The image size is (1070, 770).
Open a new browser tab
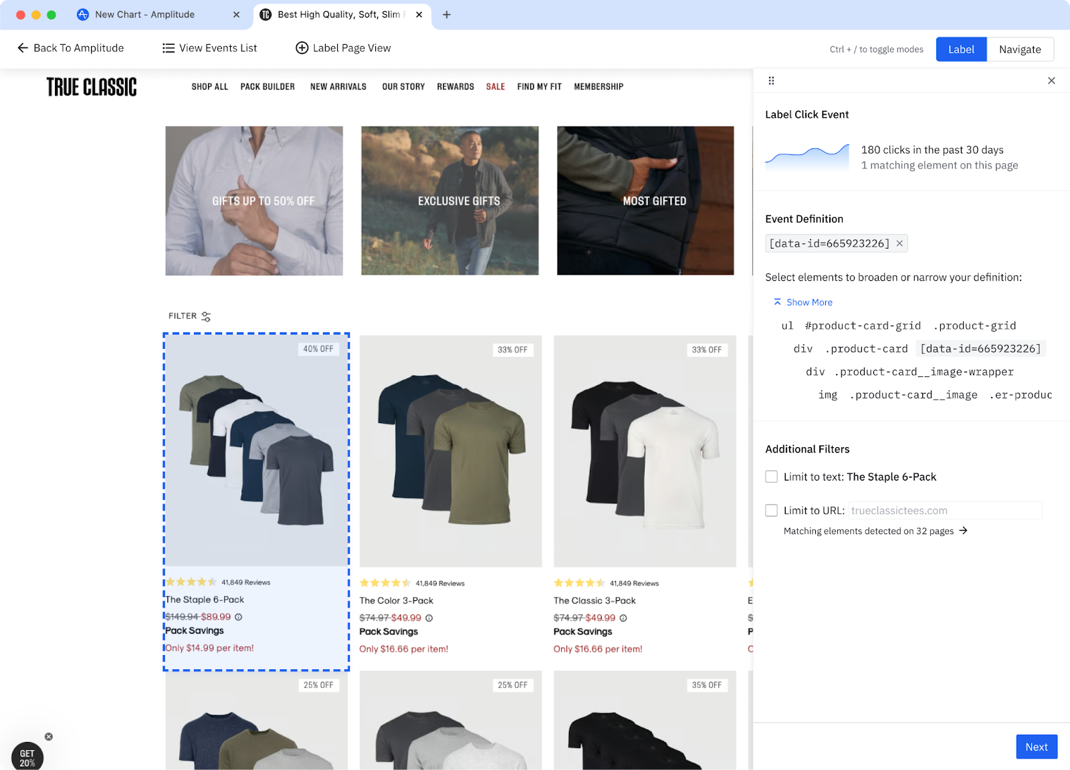pos(447,15)
